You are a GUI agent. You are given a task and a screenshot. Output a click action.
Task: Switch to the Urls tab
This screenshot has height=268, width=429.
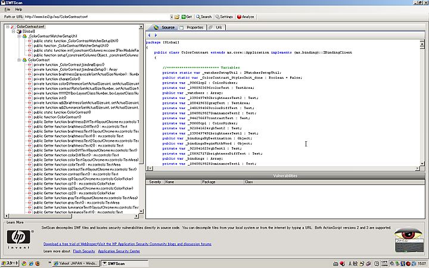coord(217,27)
